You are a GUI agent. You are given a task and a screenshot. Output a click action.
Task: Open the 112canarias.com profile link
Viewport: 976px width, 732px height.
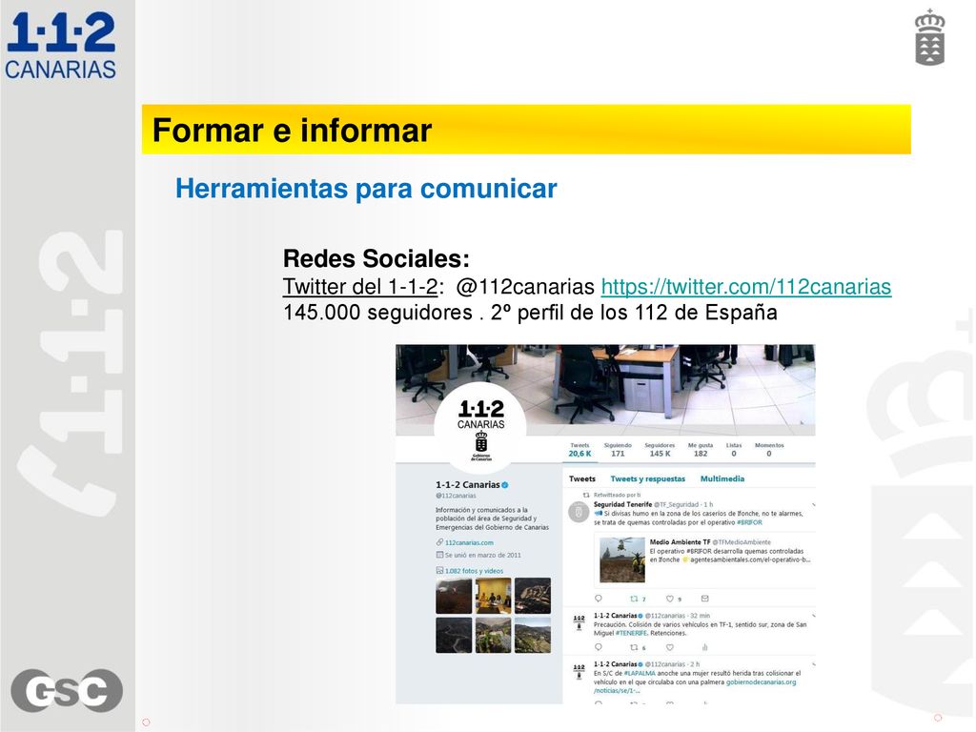[x=469, y=542]
